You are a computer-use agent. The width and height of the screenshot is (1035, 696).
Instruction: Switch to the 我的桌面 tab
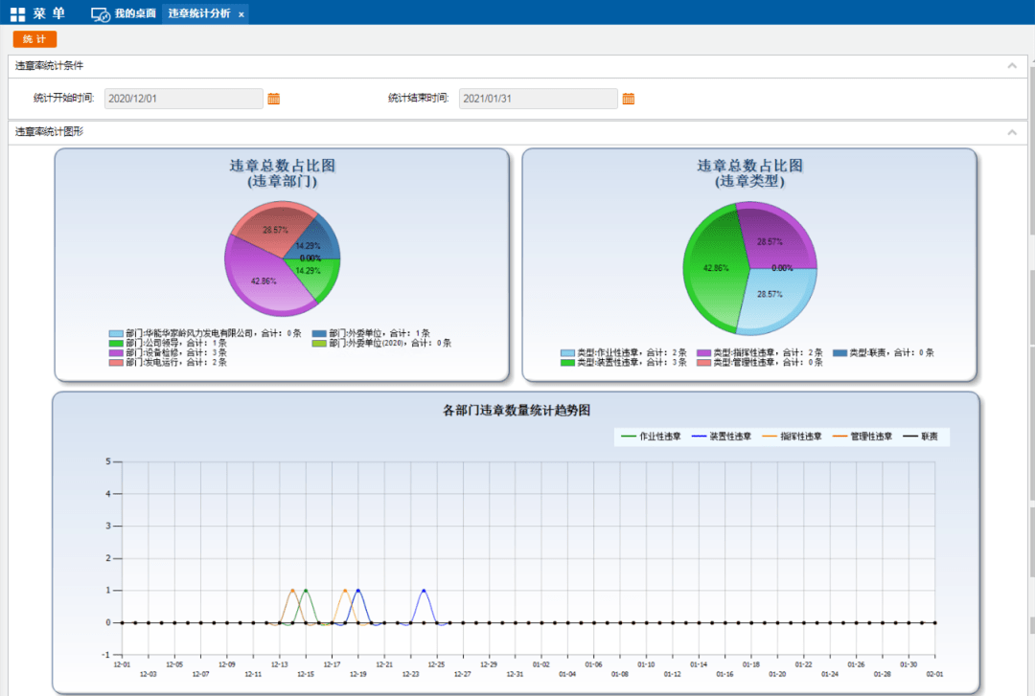[134, 14]
